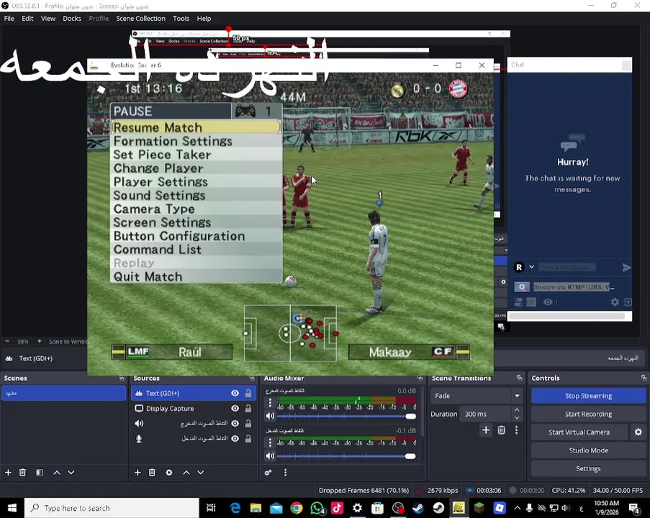Image resolution: width=650 pixels, height=518 pixels.
Task: Toggle visibility of desktop audio capture source
Action: [235, 423]
